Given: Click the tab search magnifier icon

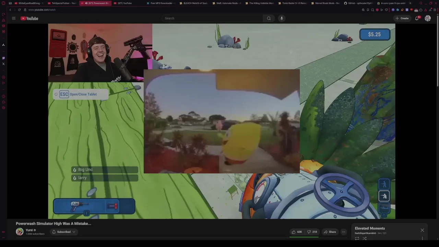Looking at the screenshot, I should pyautogui.click(x=421, y=3).
